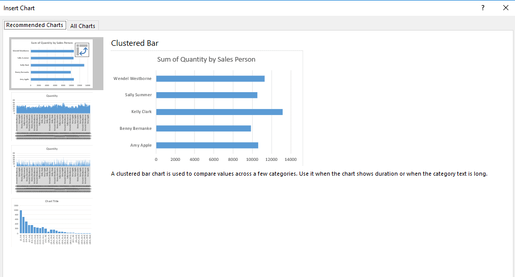Open Help with the question mark button

tap(482, 8)
